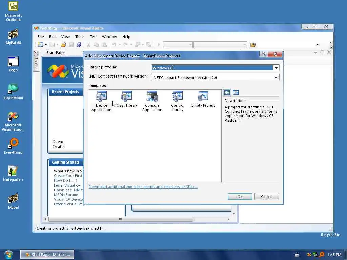Click the Start Page scroll left arrow
The height and width of the screenshot is (260, 347).
(45, 219)
